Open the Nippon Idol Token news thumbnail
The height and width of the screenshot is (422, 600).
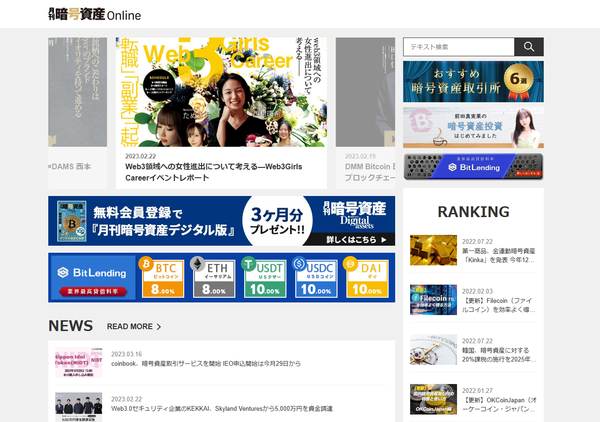tap(79, 363)
